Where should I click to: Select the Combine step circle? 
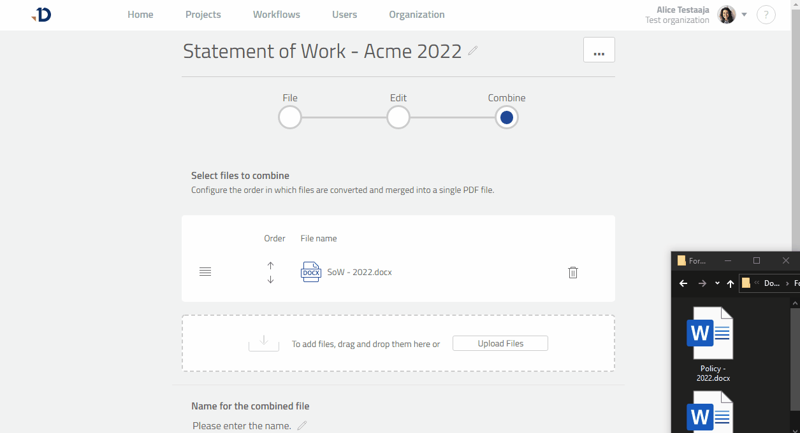507,118
